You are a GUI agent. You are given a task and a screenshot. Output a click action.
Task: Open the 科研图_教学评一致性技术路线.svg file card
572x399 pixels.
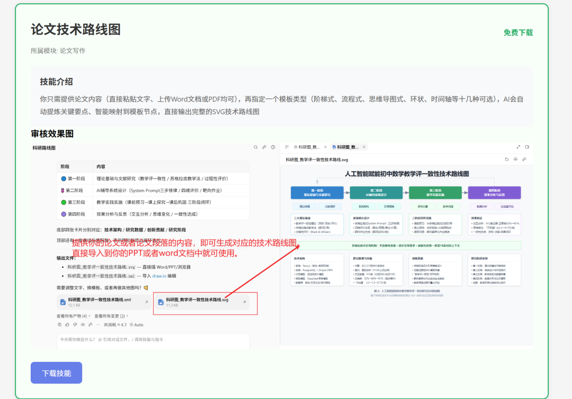click(x=202, y=302)
